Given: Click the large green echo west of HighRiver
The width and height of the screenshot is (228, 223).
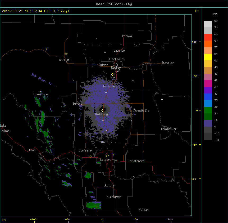Looking at the screenshot, I should point(93,205).
